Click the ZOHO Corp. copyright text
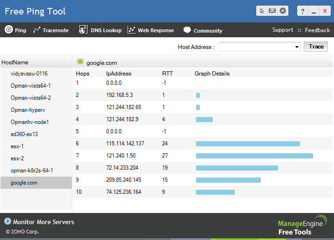This screenshot has height=240, width=334. point(22,232)
